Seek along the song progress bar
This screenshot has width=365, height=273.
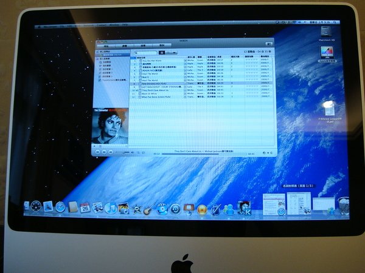click(x=204, y=153)
